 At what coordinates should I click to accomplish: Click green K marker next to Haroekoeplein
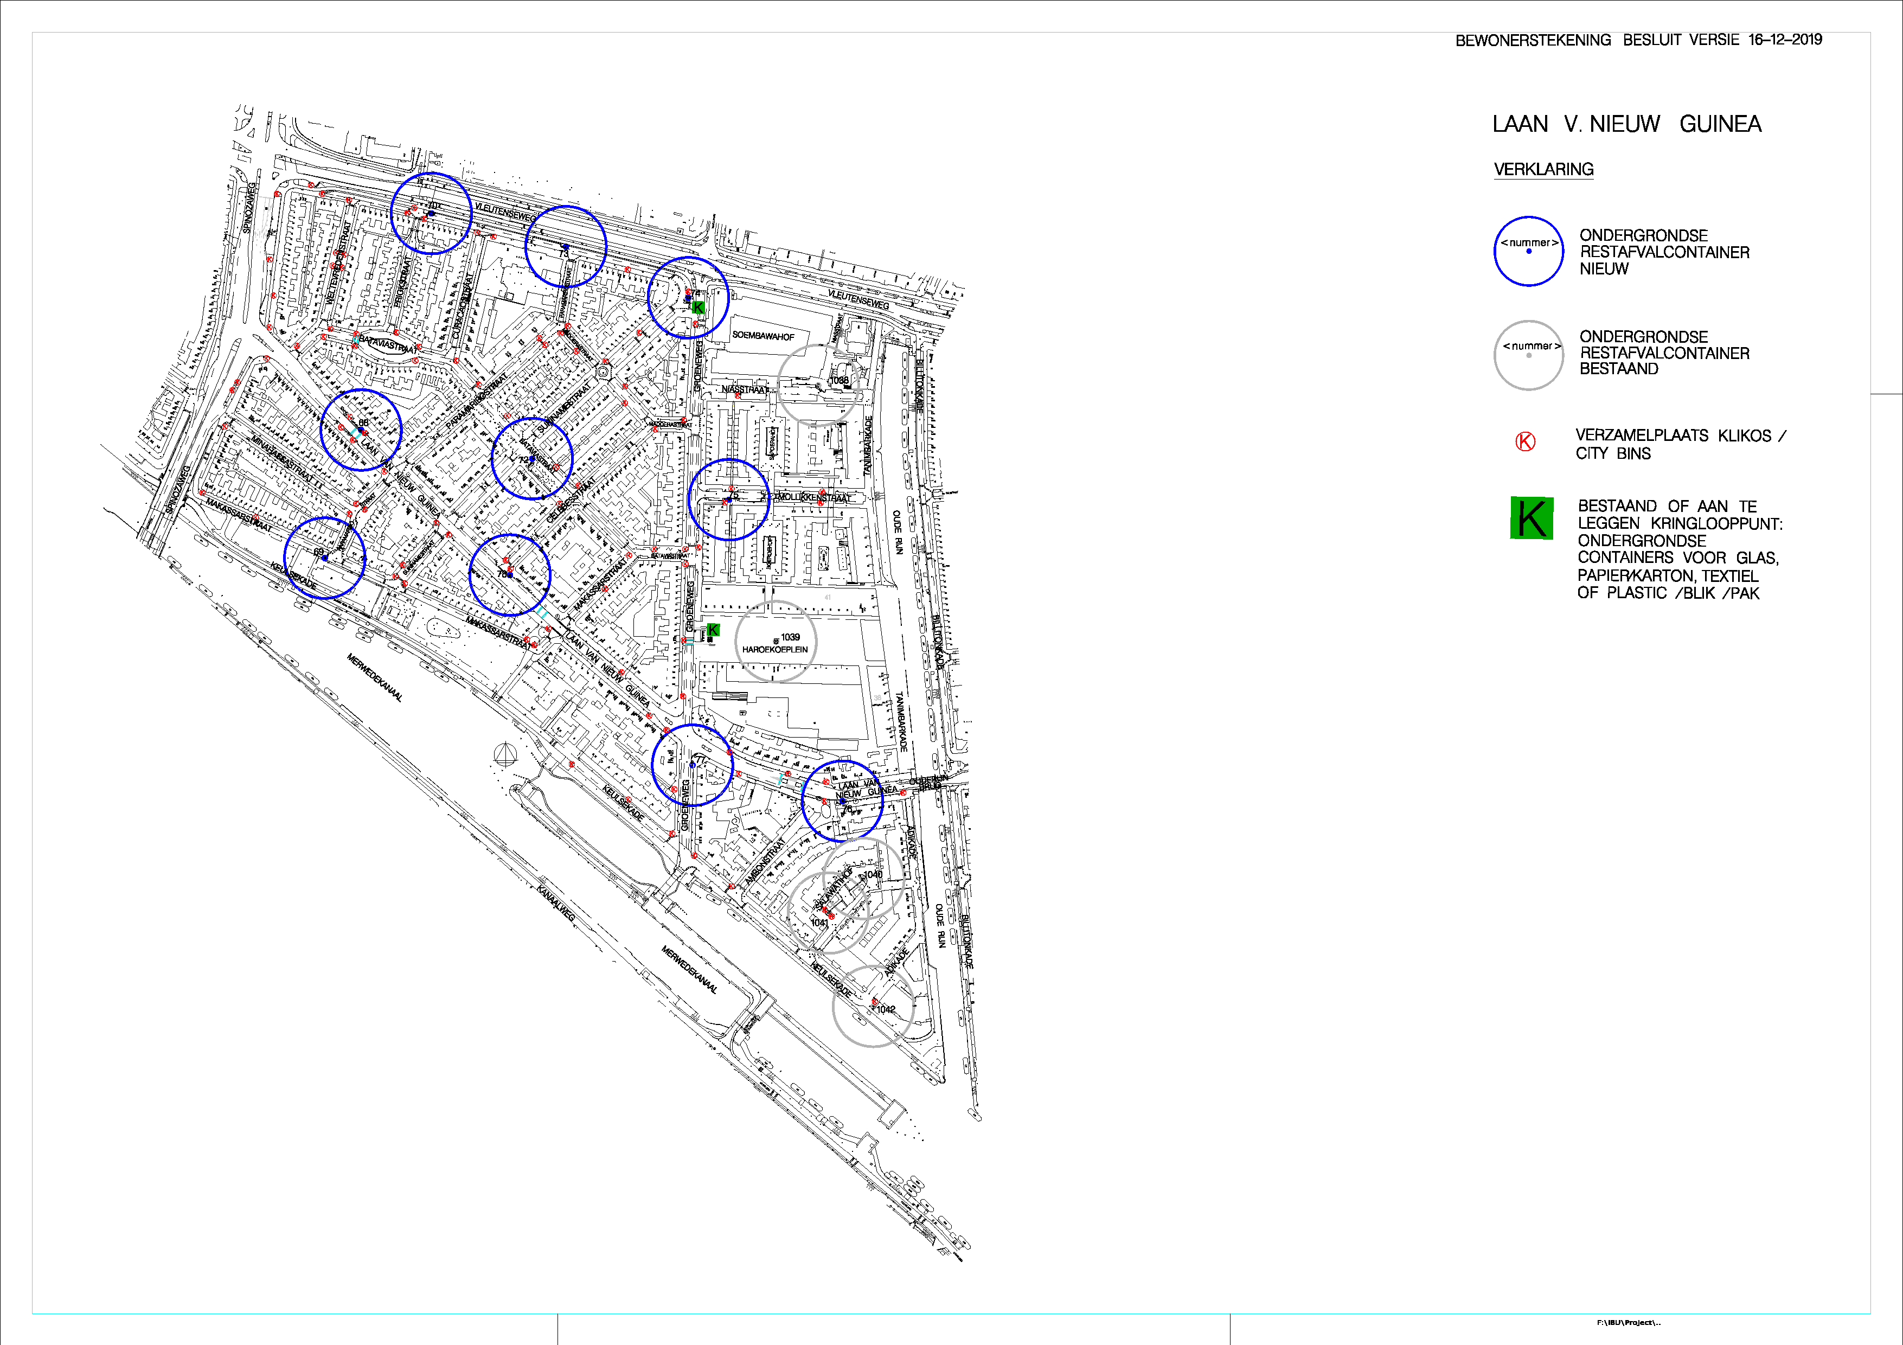[713, 630]
